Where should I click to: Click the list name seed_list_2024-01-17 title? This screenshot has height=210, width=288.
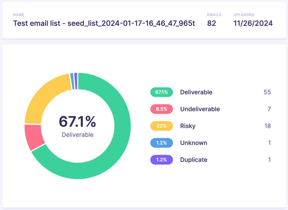click(x=104, y=24)
